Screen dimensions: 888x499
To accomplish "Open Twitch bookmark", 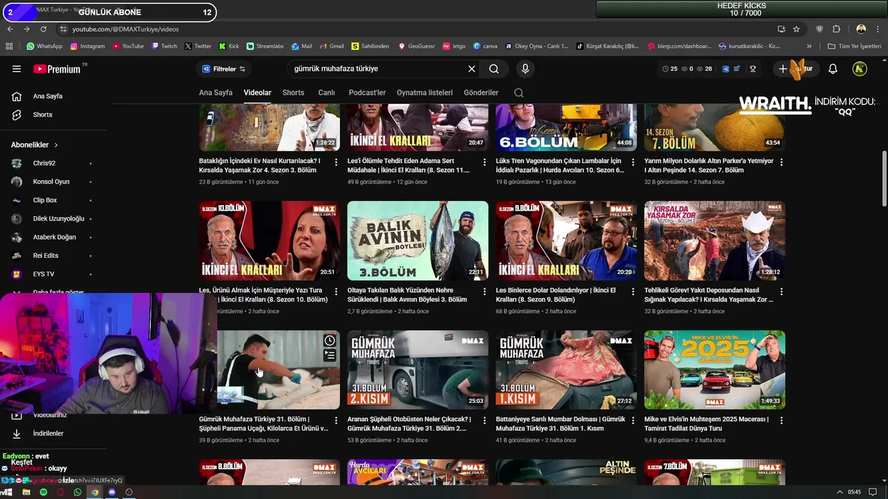I will (164, 46).
